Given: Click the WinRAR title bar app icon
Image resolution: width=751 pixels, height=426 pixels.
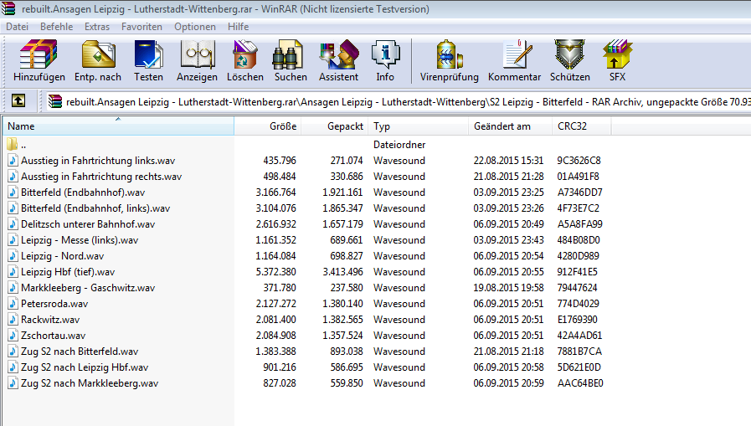Looking at the screenshot, I should pos(8,8).
